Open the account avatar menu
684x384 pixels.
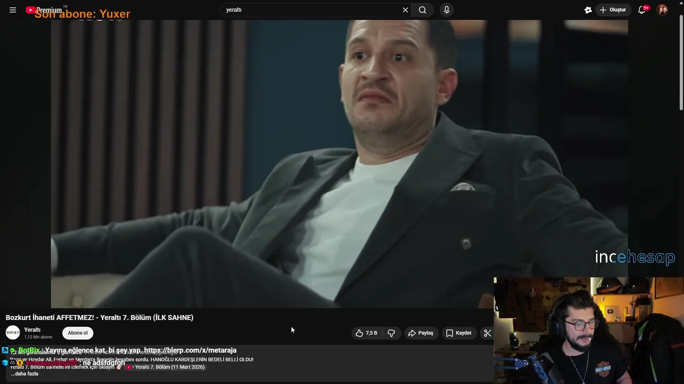662,10
